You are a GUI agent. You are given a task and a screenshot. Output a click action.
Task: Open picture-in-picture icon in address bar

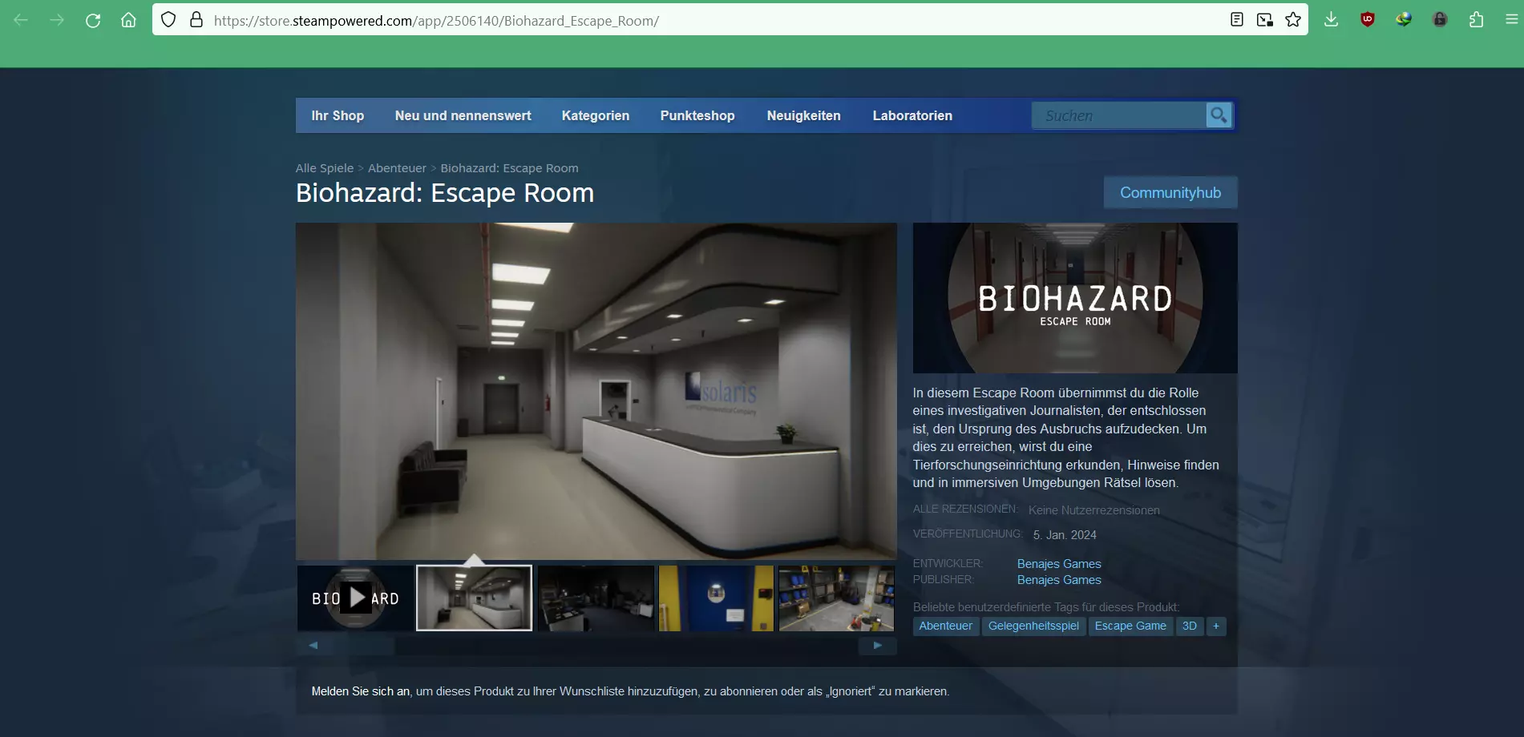point(1265,20)
